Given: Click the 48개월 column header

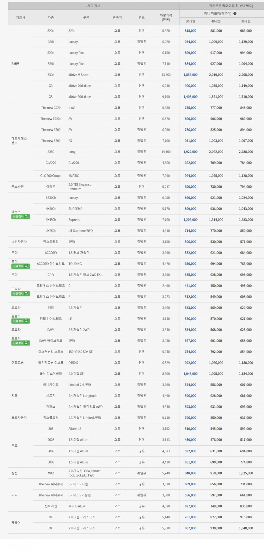Looking at the screenshot, I should pos(216,21).
